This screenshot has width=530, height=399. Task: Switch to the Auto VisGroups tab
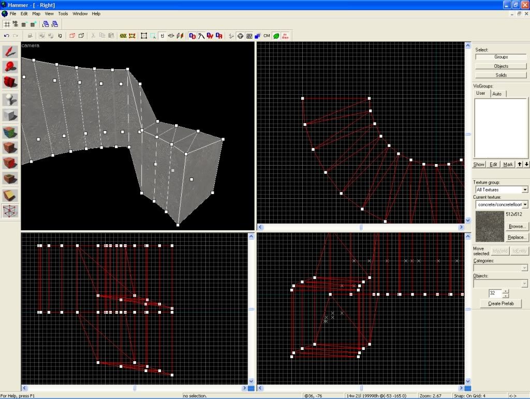click(x=497, y=94)
